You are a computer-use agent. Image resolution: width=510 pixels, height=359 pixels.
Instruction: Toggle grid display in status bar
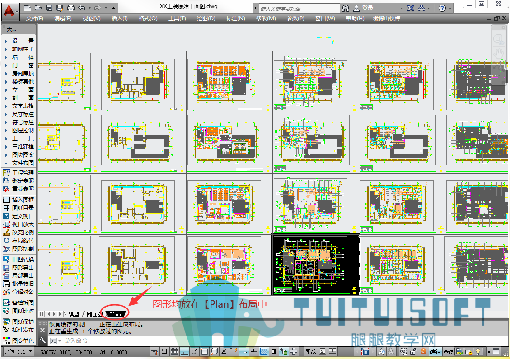174,351
